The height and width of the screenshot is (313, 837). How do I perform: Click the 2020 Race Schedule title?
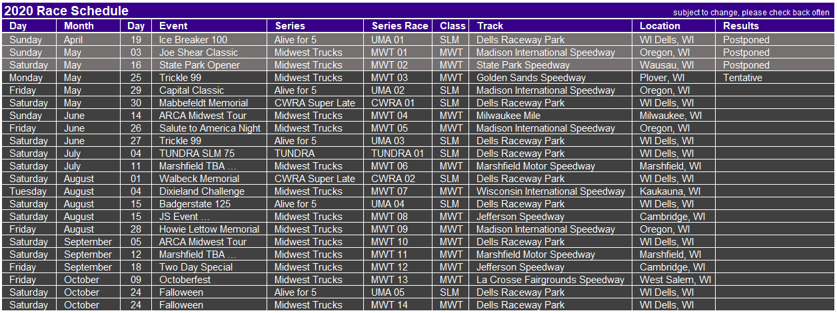[66, 11]
